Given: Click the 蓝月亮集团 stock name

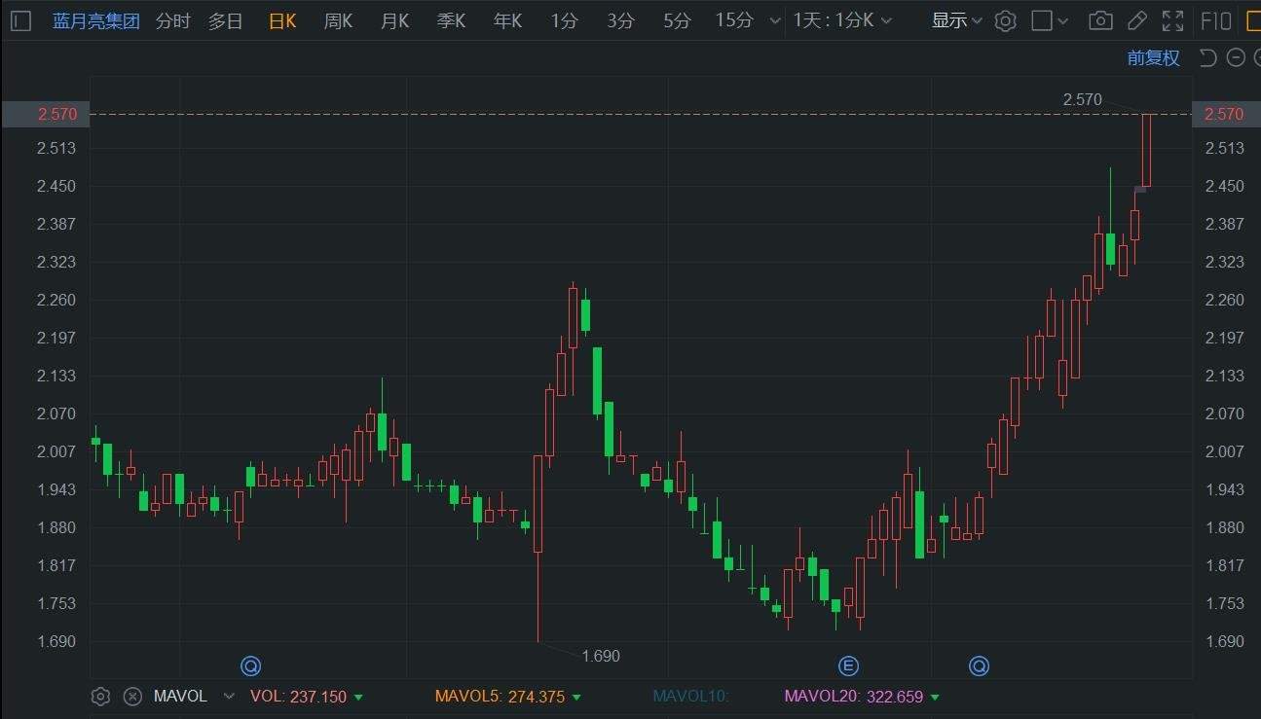Looking at the screenshot, I should [95, 20].
